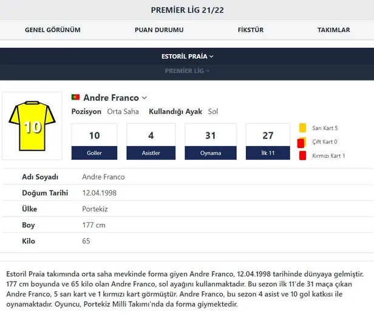Go to the Fikstür tab

[250, 30]
